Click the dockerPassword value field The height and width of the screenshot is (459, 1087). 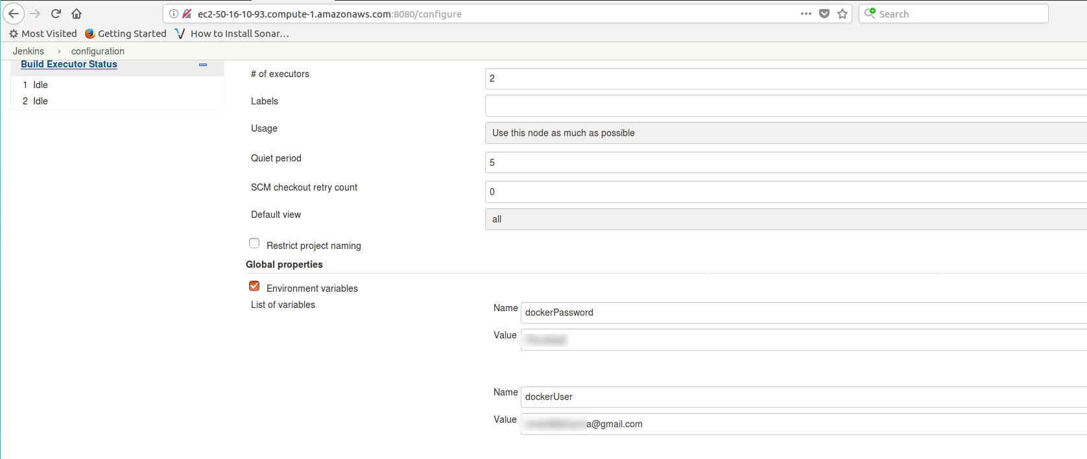coord(804,340)
